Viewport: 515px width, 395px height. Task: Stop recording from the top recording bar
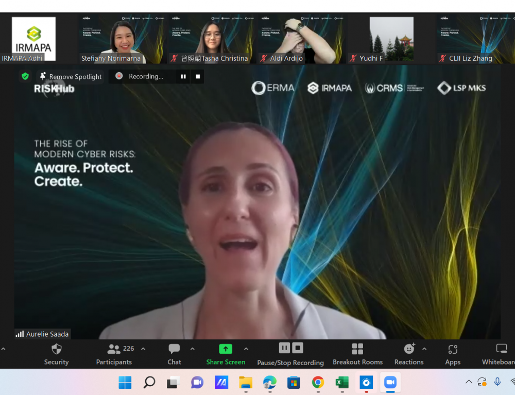pos(197,76)
